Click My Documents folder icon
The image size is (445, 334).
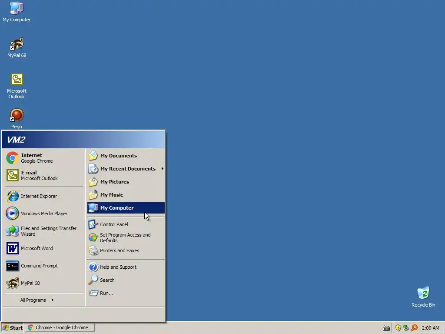(93, 156)
